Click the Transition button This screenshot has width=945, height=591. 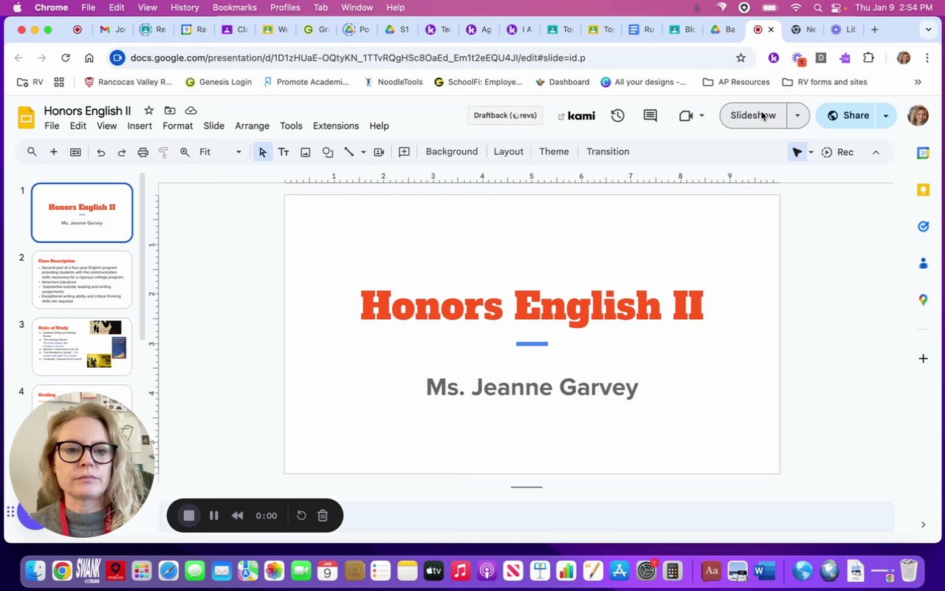(x=608, y=151)
